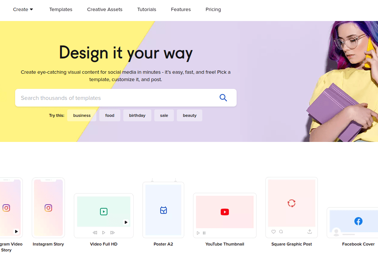Select the food suggestion tag
This screenshot has height=254, width=378.
pos(110,115)
